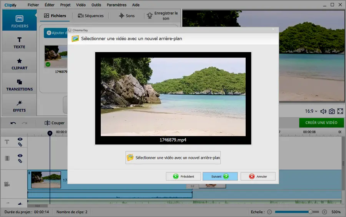Click the '500%' zoom value
Image resolution: width=346 pixels, height=217 pixels.
[336, 212]
